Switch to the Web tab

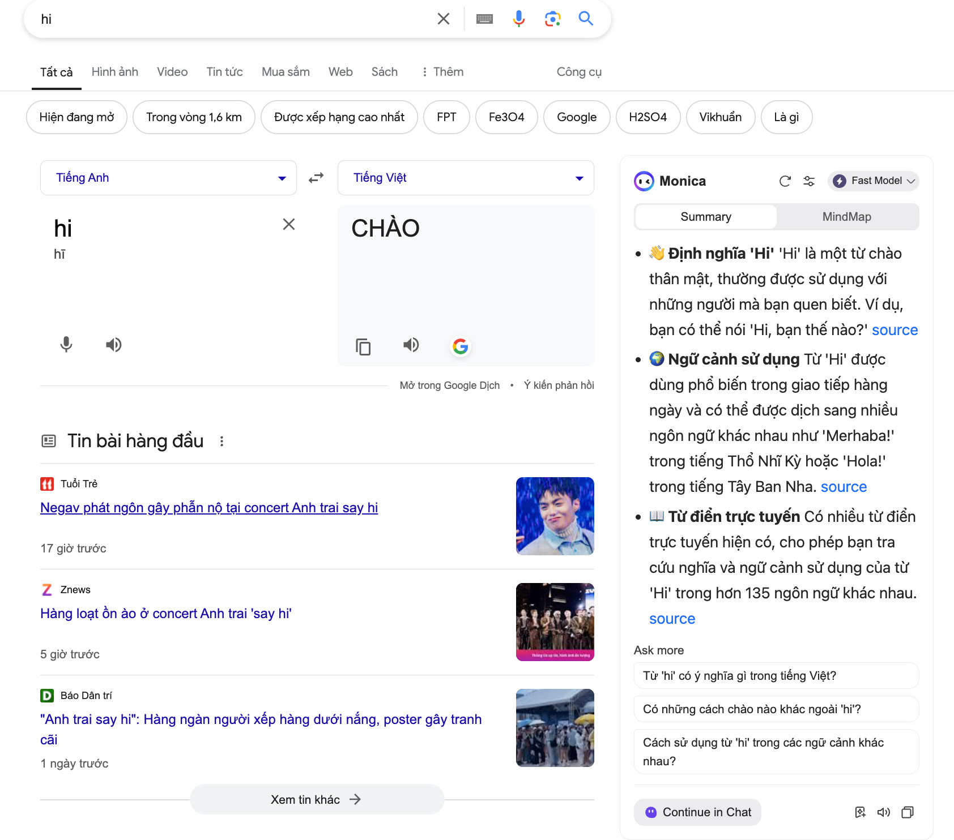tap(340, 72)
